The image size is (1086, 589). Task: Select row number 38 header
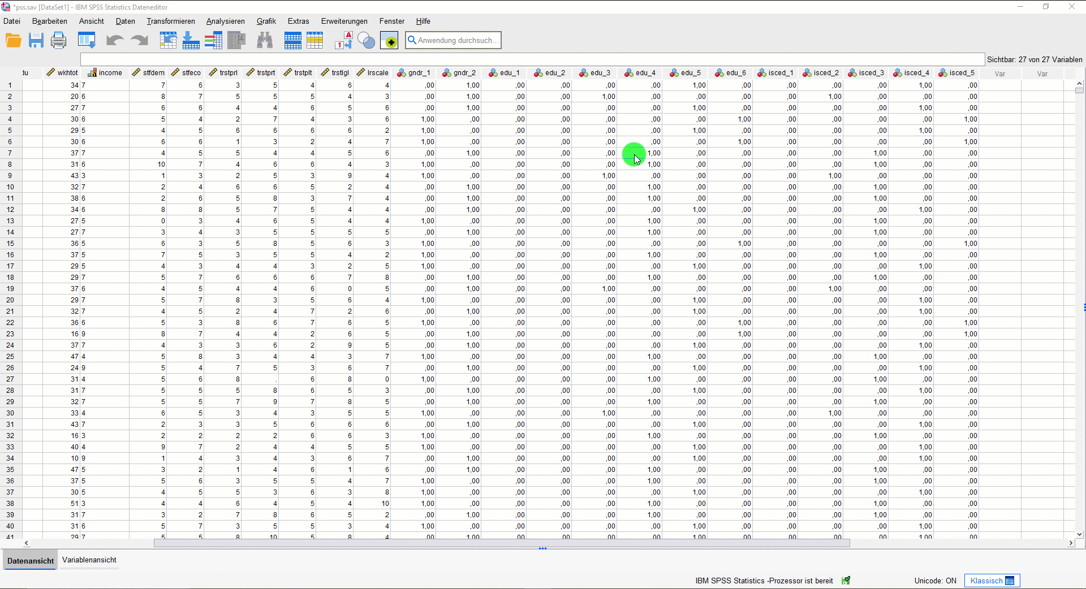point(10,504)
